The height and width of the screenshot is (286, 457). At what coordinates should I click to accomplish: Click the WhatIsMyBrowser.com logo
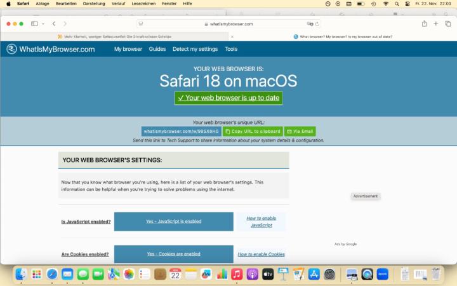pyautogui.click(x=51, y=49)
